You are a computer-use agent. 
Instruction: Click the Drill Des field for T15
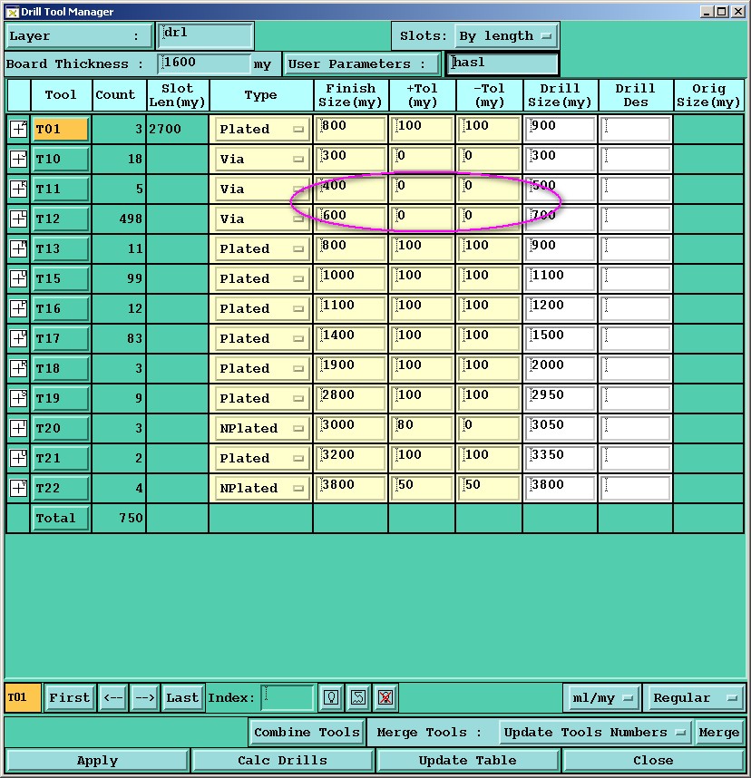click(x=635, y=278)
